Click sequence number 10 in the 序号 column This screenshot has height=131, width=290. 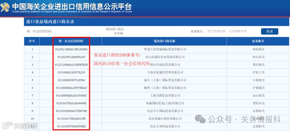[x=32, y=119]
